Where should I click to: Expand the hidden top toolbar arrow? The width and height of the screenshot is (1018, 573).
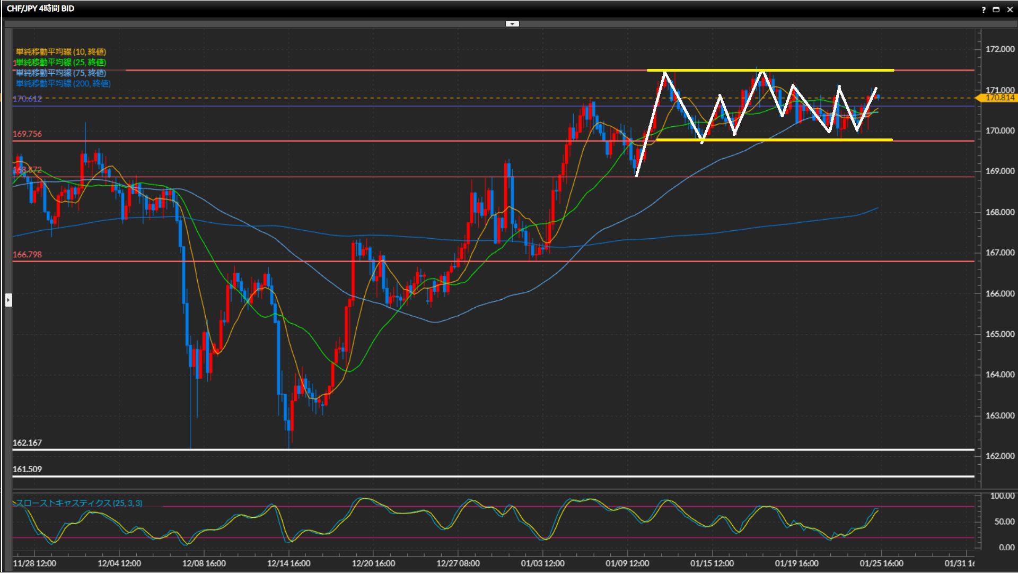coord(512,24)
